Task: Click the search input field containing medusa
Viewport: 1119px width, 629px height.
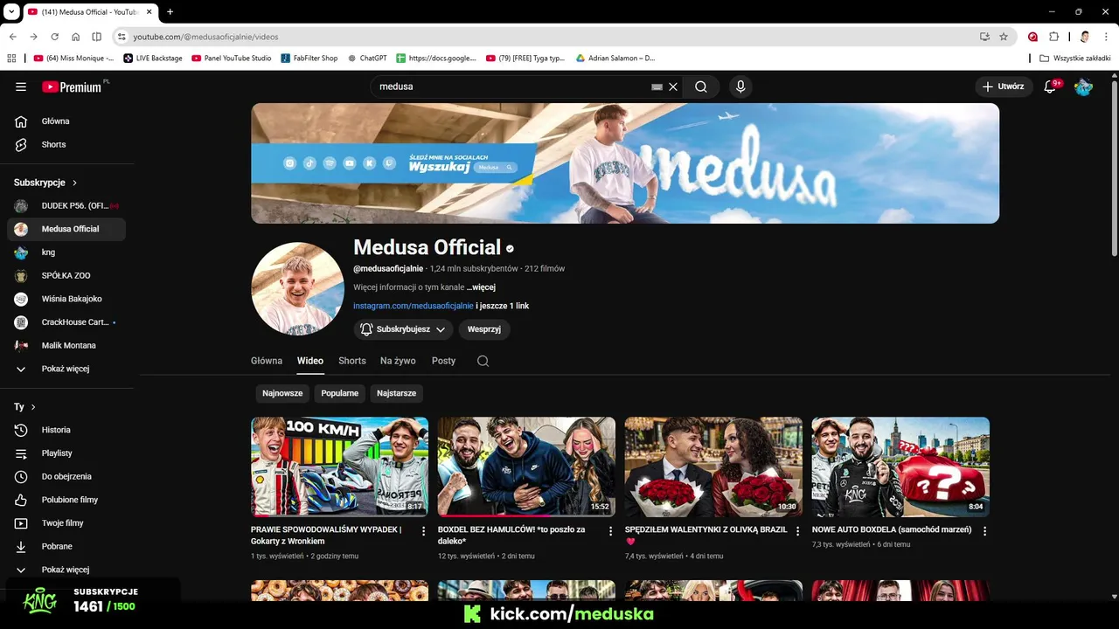Action: [511, 86]
